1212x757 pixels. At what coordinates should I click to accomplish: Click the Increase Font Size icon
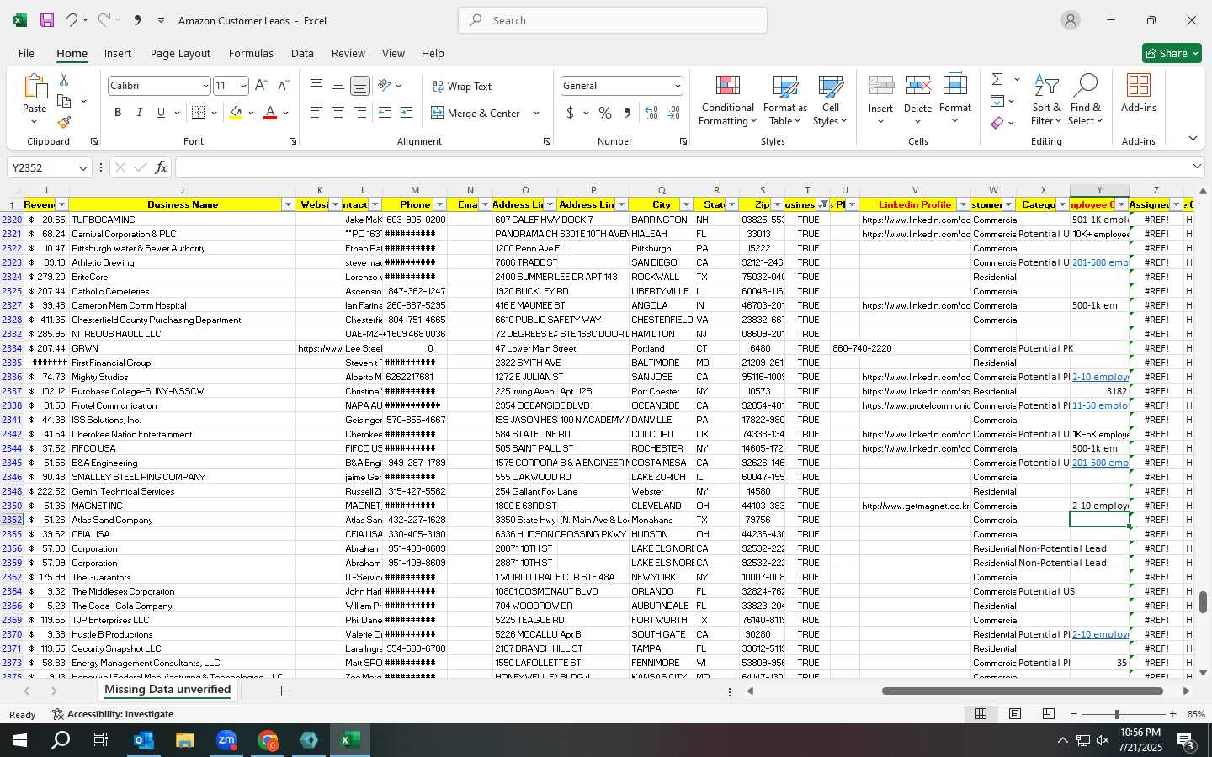tap(261, 86)
